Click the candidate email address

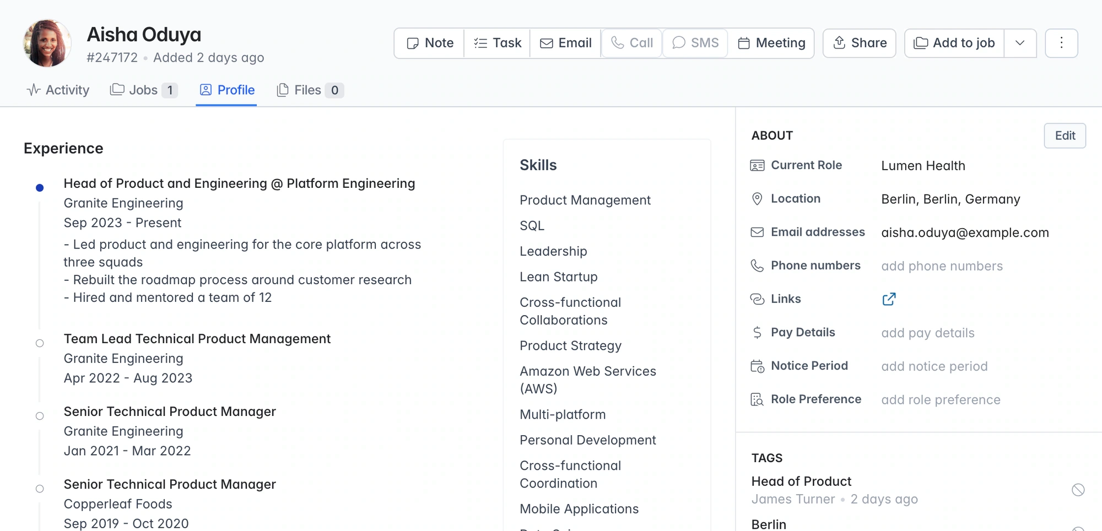point(965,232)
